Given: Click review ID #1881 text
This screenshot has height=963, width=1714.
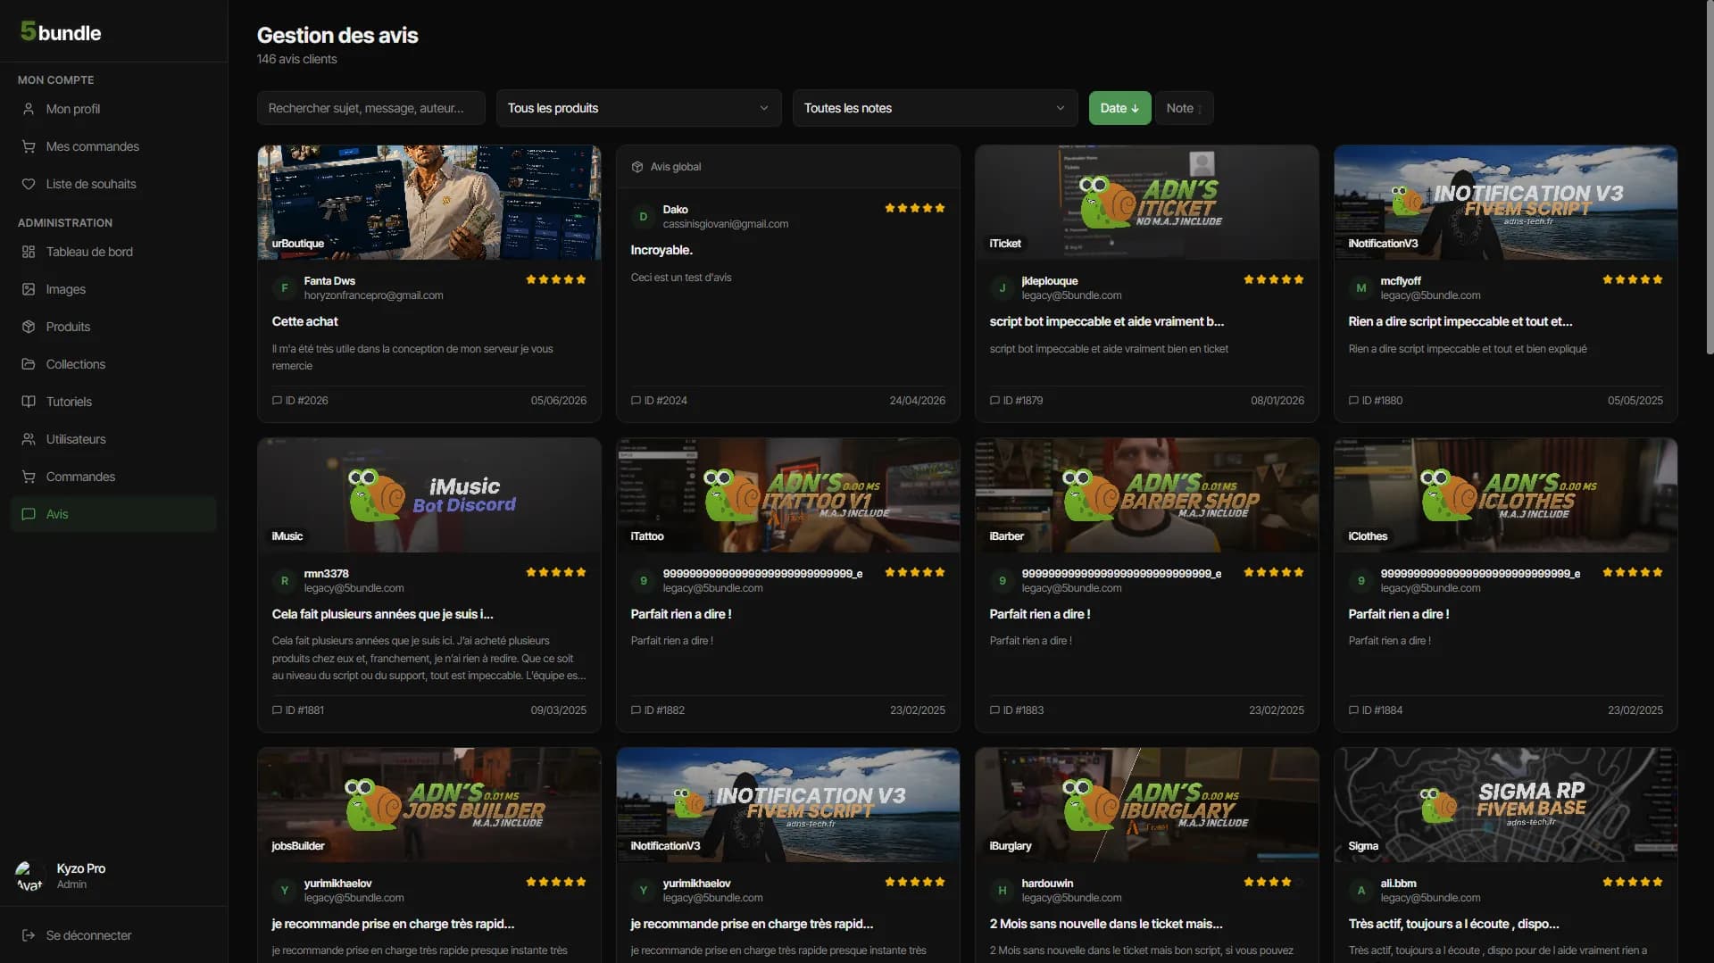Looking at the screenshot, I should pyautogui.click(x=304, y=710).
